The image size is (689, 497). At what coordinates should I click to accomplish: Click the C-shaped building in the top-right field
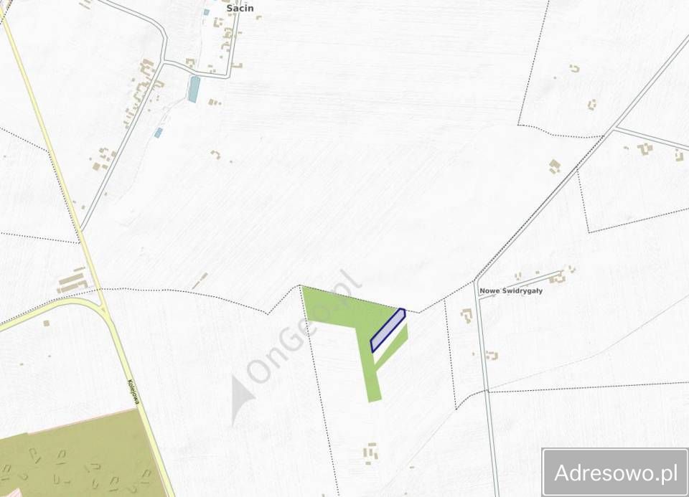coord(574,68)
